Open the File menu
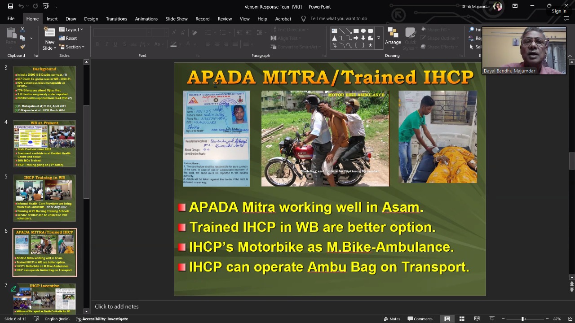575x323 pixels. [x=11, y=19]
